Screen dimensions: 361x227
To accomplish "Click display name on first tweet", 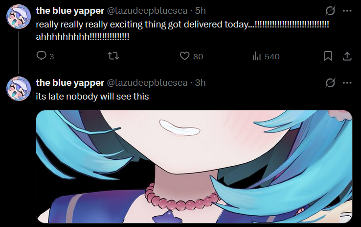I will [x=70, y=11].
